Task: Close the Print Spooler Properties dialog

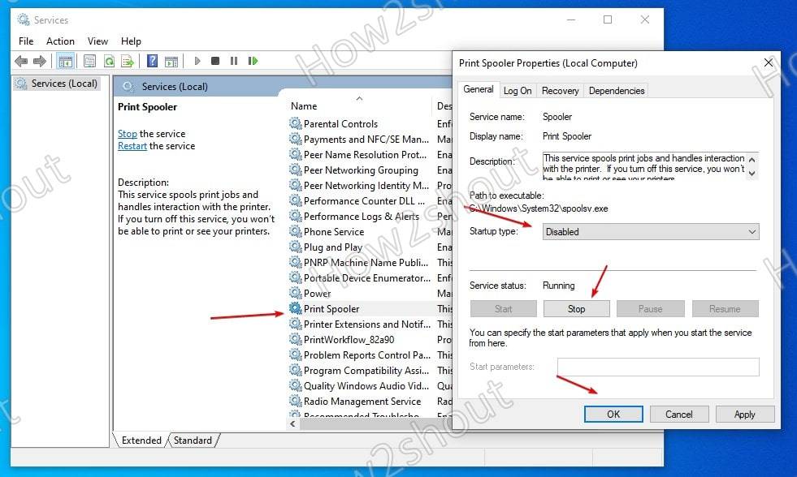Action: pyautogui.click(x=769, y=63)
